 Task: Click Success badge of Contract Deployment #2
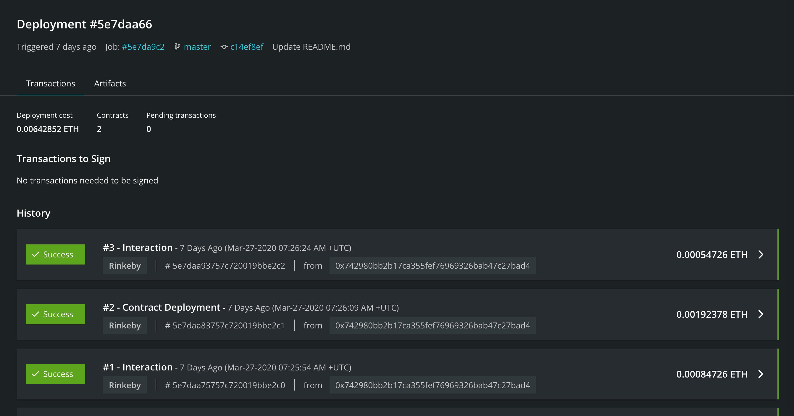(56, 314)
